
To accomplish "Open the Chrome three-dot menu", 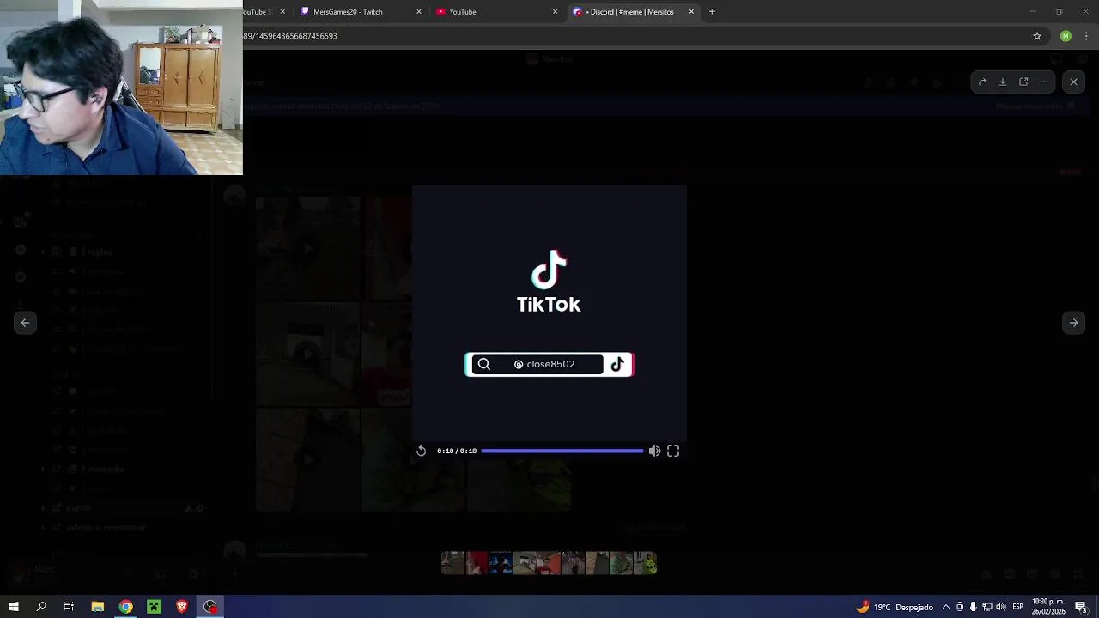I will click(1086, 36).
